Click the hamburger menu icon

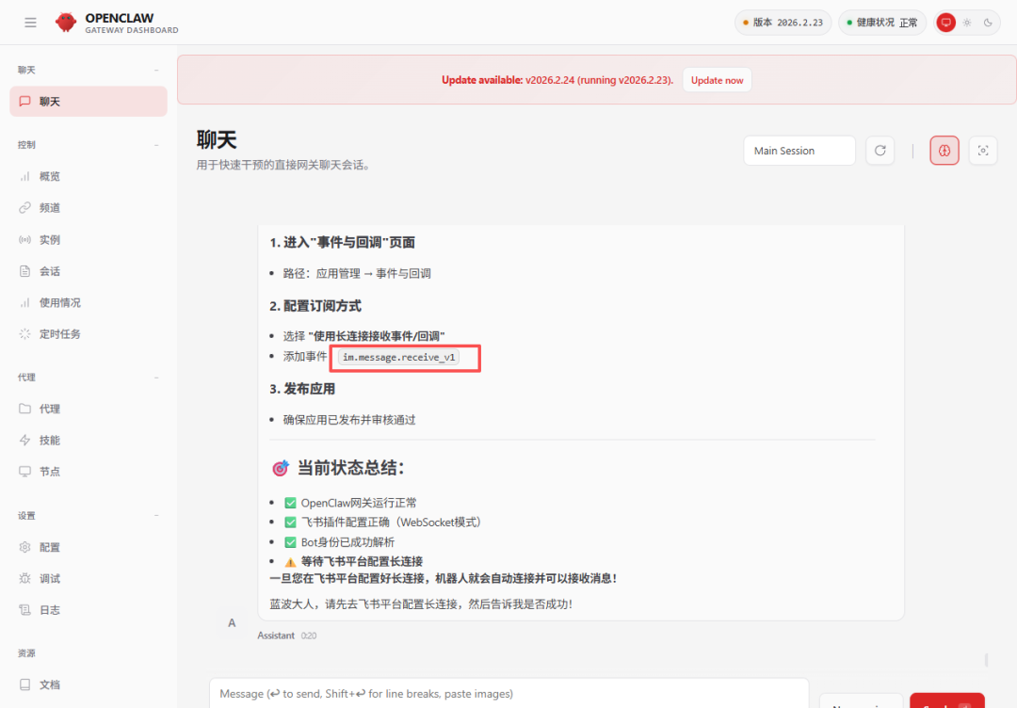coord(31,23)
